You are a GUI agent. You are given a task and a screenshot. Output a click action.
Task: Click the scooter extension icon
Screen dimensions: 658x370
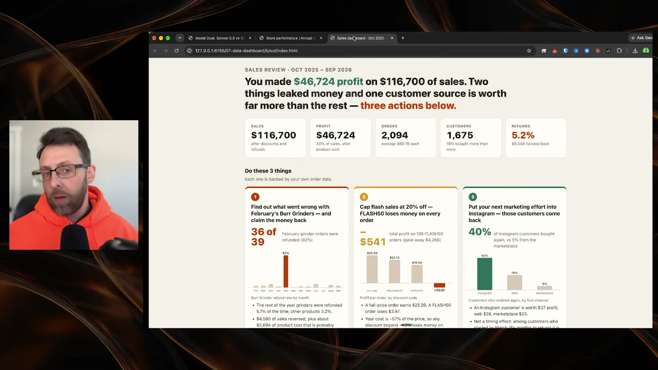point(608,51)
